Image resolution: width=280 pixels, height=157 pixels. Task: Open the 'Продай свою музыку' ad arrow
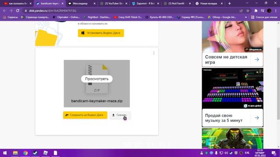[x=257, y=118]
